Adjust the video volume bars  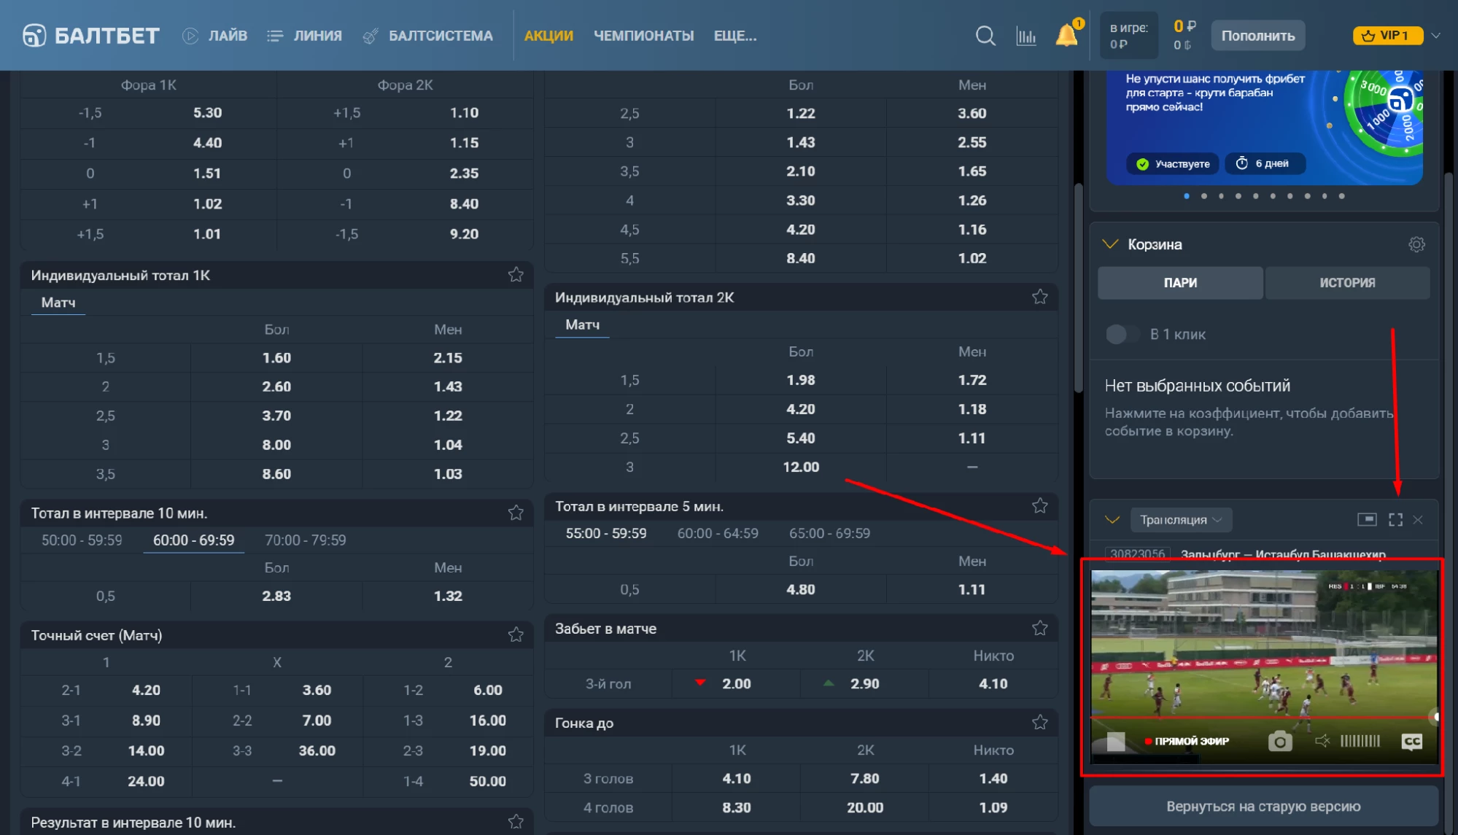(x=1360, y=741)
